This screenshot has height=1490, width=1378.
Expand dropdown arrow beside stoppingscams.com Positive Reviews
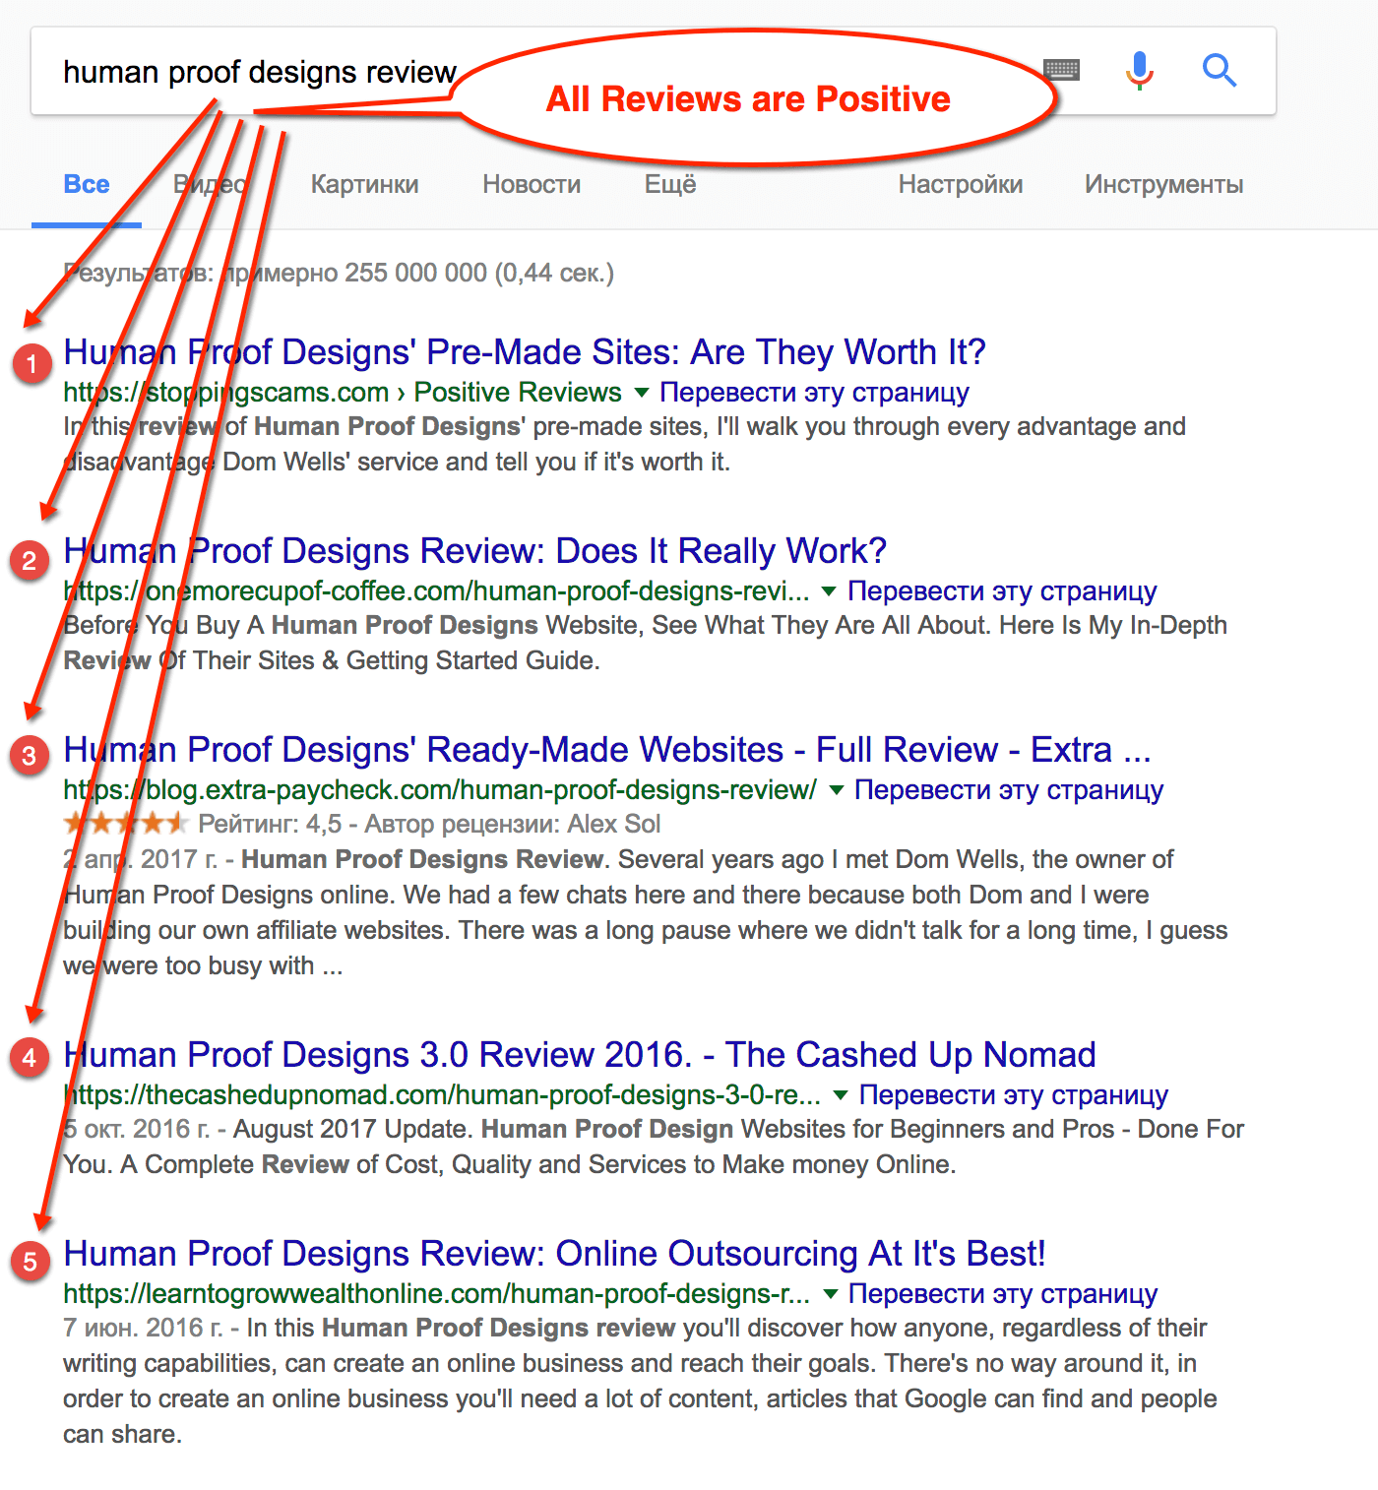click(x=642, y=393)
